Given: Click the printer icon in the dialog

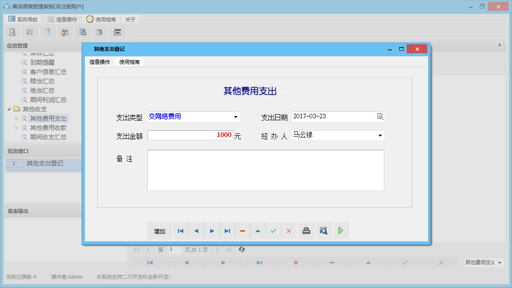Looking at the screenshot, I should point(306,231).
